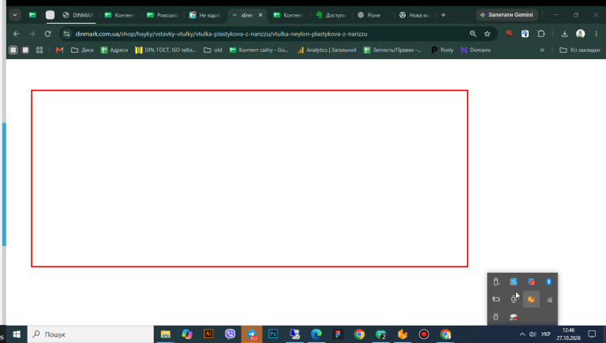Open the red record app in taskbar
The width and height of the screenshot is (606, 343).
point(424,334)
